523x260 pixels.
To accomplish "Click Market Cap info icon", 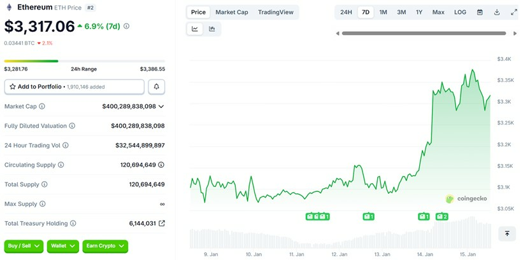I will coord(42,107).
